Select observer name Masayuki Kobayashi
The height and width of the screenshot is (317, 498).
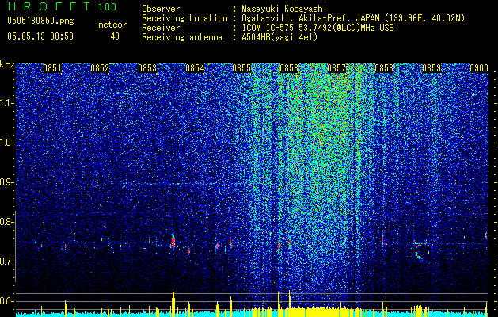pos(284,9)
